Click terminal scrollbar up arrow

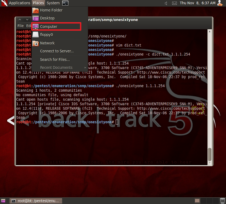tap(210, 31)
